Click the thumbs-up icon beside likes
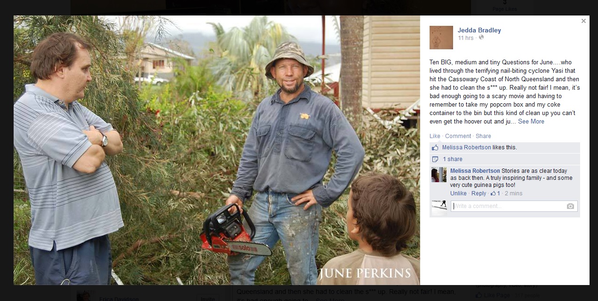This screenshot has height=301, width=598. tap(435, 147)
